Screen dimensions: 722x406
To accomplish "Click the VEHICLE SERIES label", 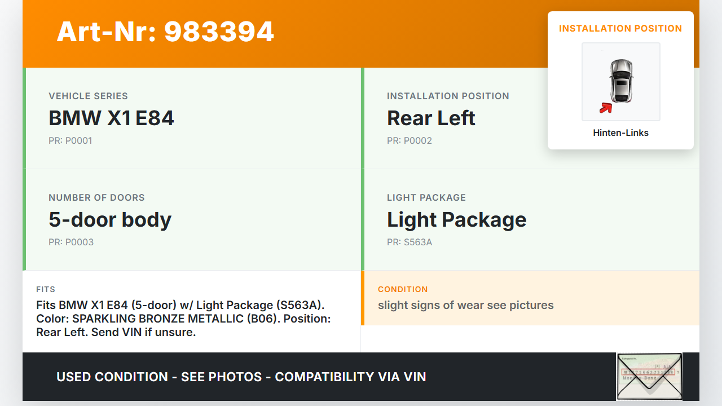I will tap(88, 96).
